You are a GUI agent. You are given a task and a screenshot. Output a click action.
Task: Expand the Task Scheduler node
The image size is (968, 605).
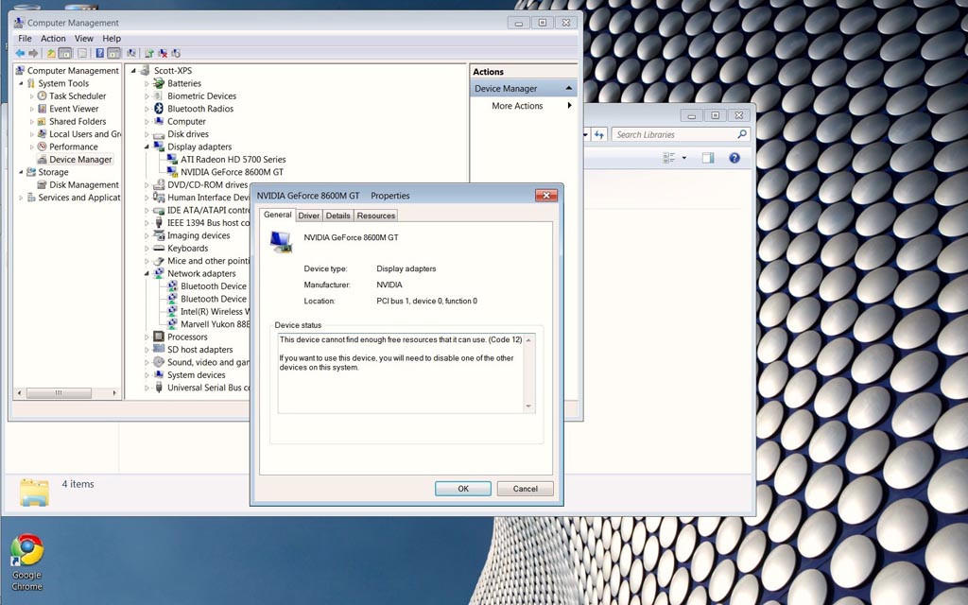point(31,96)
